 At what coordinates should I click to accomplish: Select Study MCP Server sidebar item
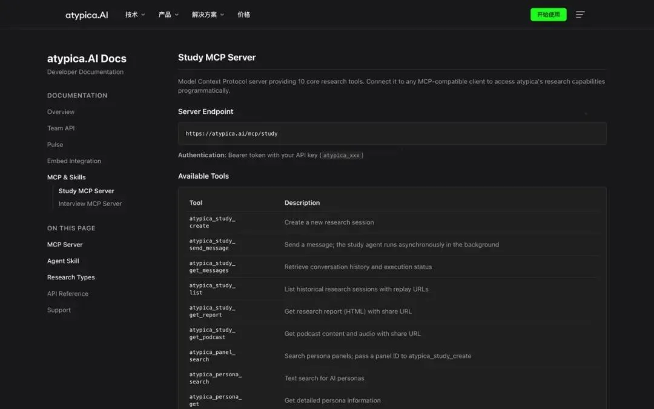(x=87, y=191)
